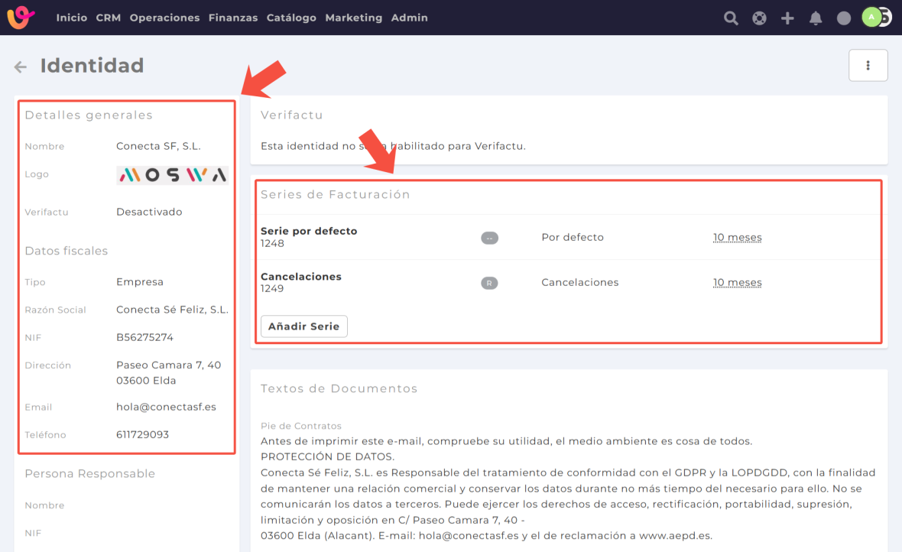Screen dimensions: 902x552
Task: Open the Marketing menu
Action: [353, 18]
